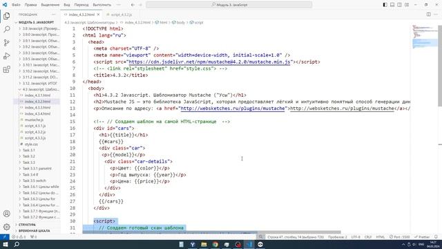This screenshot has width=442, height=249.
Task: Open Chrome from the taskbar
Action: pyautogui.click(x=215, y=244)
